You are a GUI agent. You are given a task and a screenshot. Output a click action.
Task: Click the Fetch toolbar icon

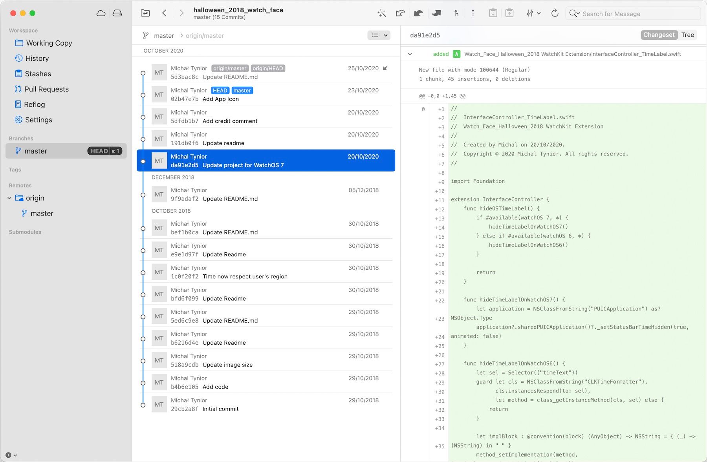(x=400, y=13)
